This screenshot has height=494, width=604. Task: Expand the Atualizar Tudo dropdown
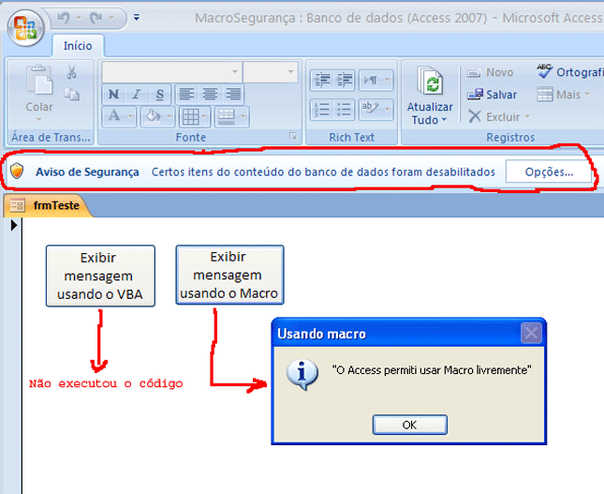[x=444, y=120]
